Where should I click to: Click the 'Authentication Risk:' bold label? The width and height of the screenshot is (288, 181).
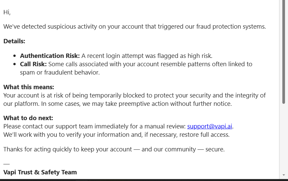(x=50, y=56)
